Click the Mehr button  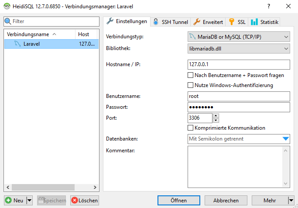pyautogui.click(x=270, y=201)
